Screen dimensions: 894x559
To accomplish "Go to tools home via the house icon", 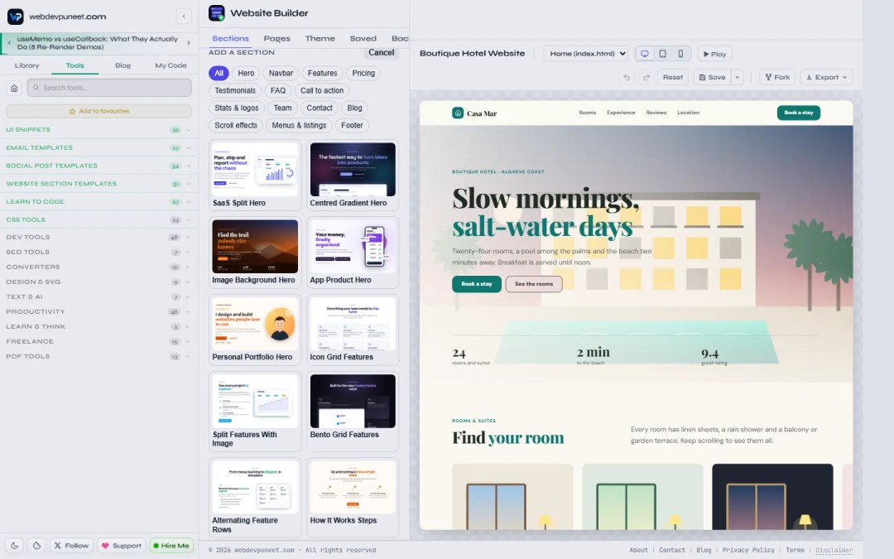I will 14,88.
